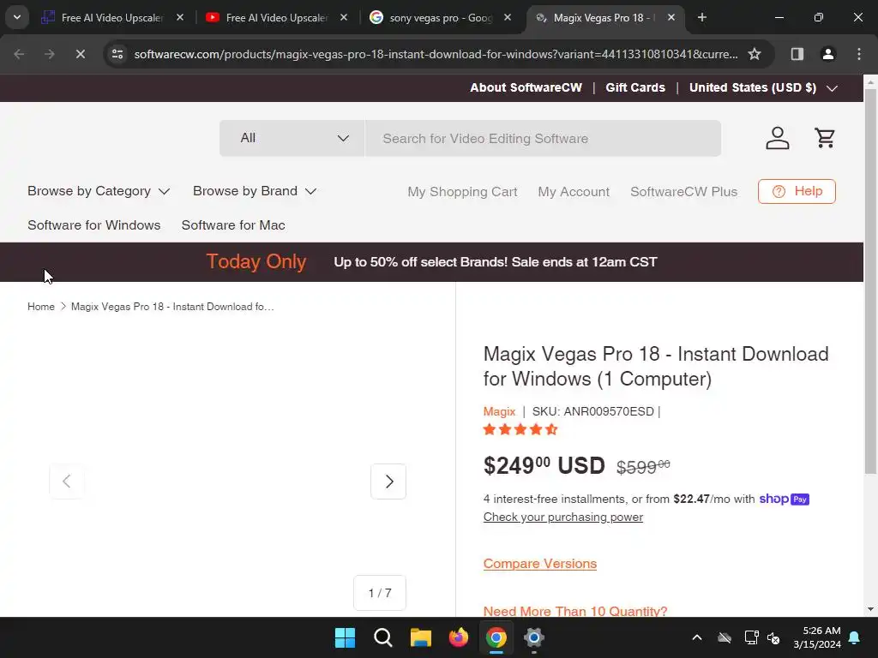878x658 pixels.
Task: Click the taskbar clock and date
Action: click(817, 637)
